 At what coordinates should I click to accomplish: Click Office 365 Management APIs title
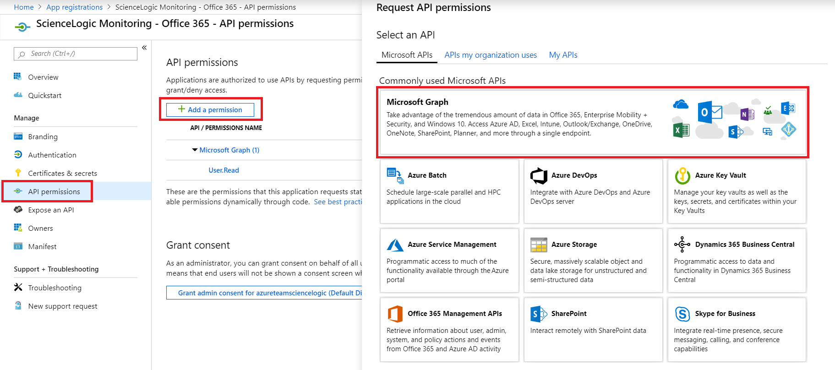(x=455, y=314)
